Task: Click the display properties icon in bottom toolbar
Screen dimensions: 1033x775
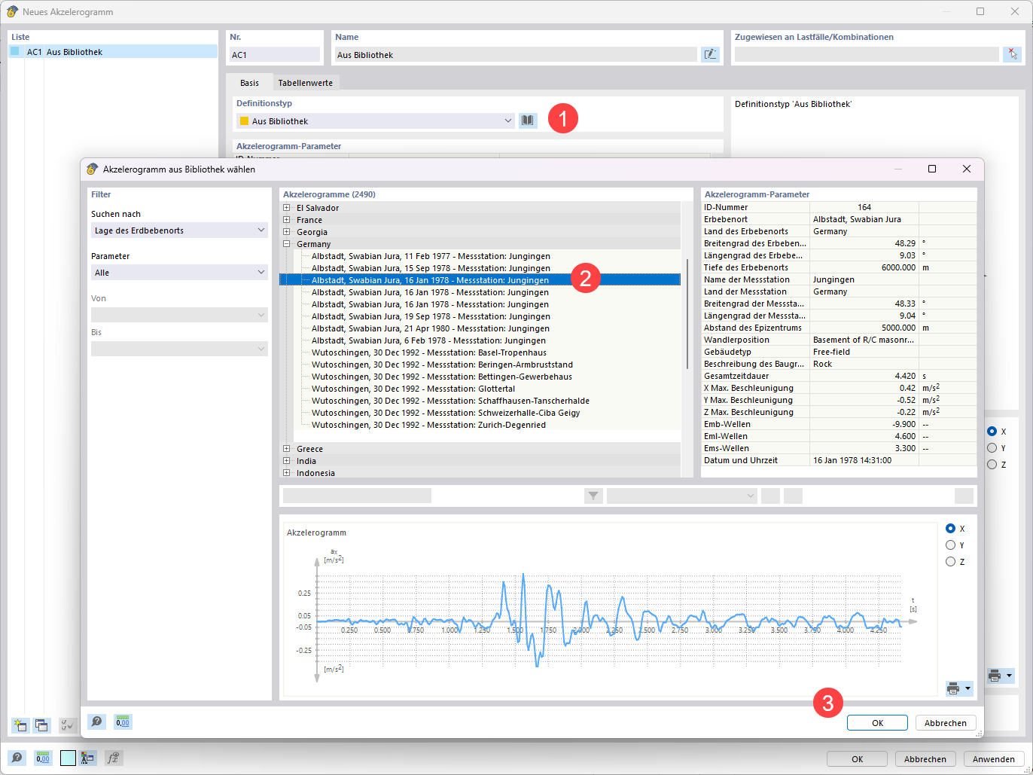Action: point(88,758)
